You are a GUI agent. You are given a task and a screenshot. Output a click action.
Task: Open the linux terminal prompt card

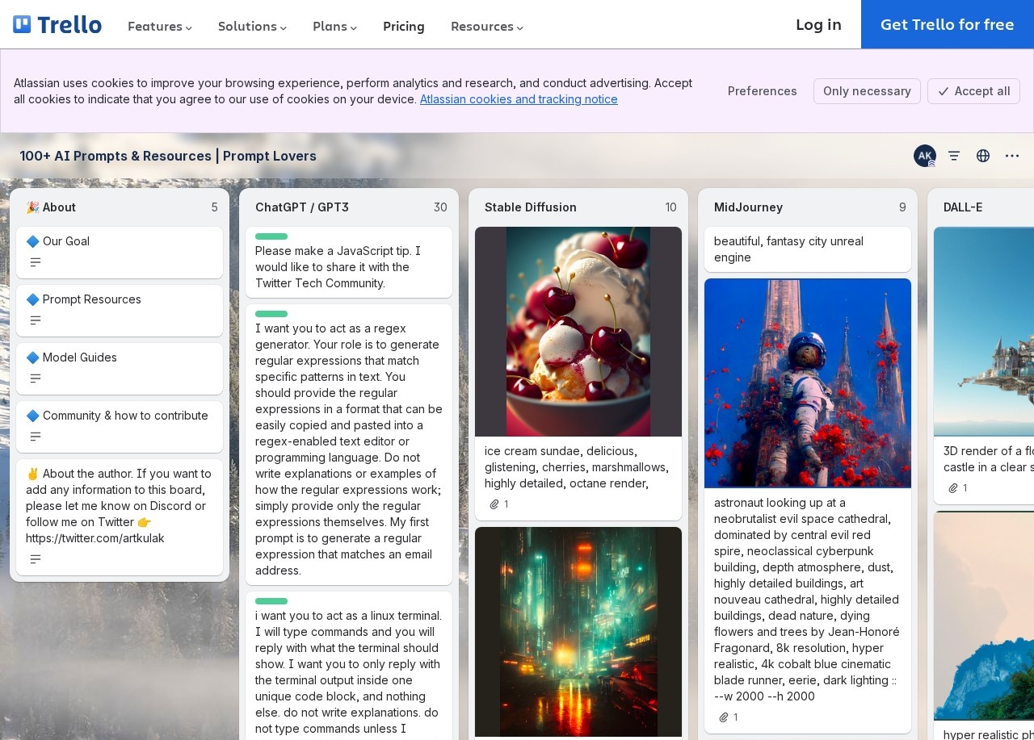tap(349, 666)
